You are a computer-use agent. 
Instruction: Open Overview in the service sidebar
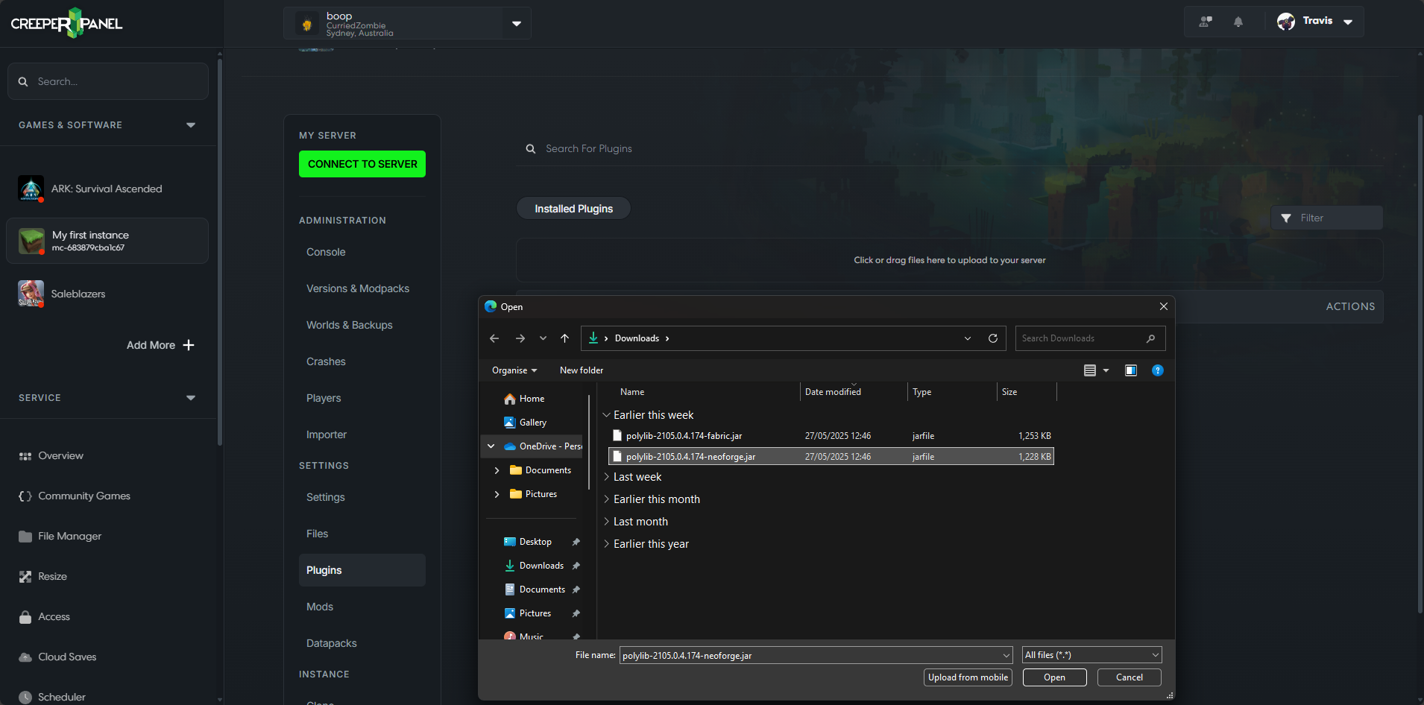click(60, 455)
